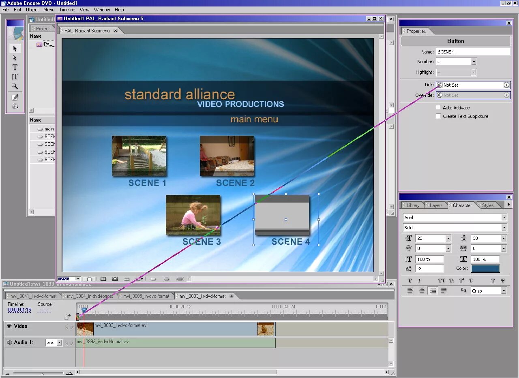The width and height of the screenshot is (519, 378).
Task: Enable the Auto Activate checkbox
Action: point(438,108)
